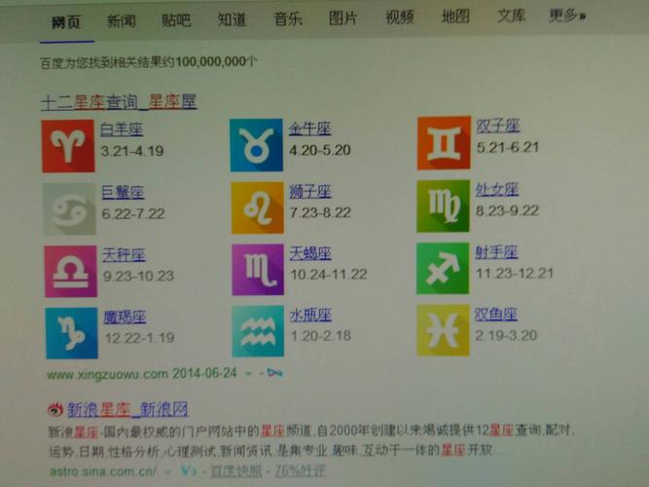Expand the 更多 (More) dropdown menu

point(567,17)
